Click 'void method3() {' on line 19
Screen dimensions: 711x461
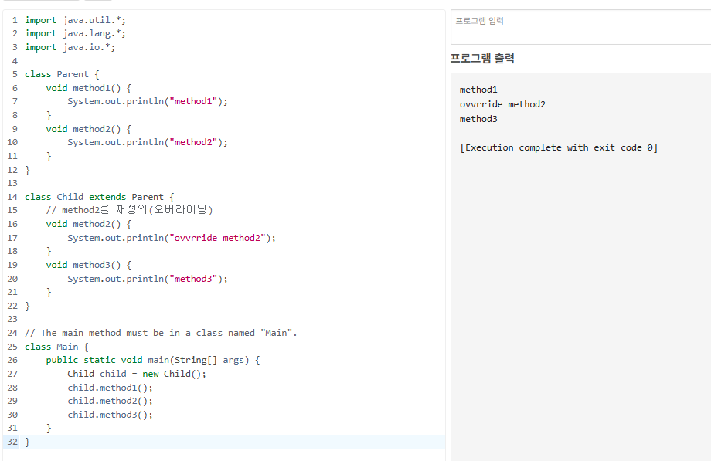click(89, 265)
